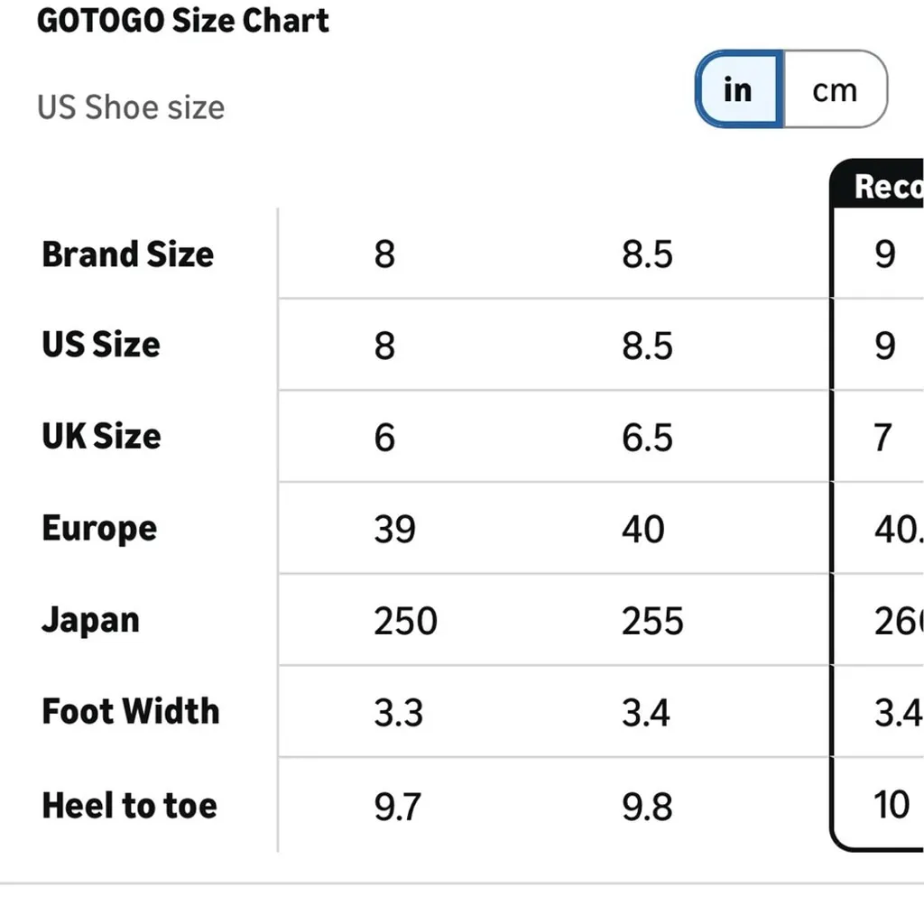
Task: Select the Europe 39 cell
Action: pos(394,529)
